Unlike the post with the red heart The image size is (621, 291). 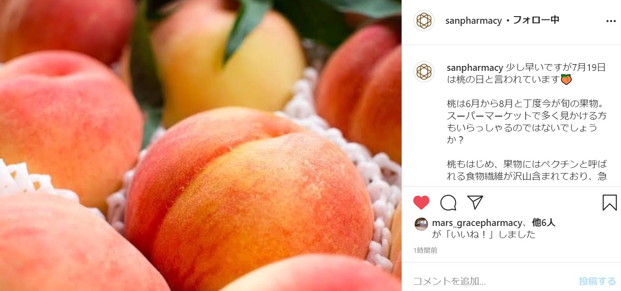[x=421, y=203]
